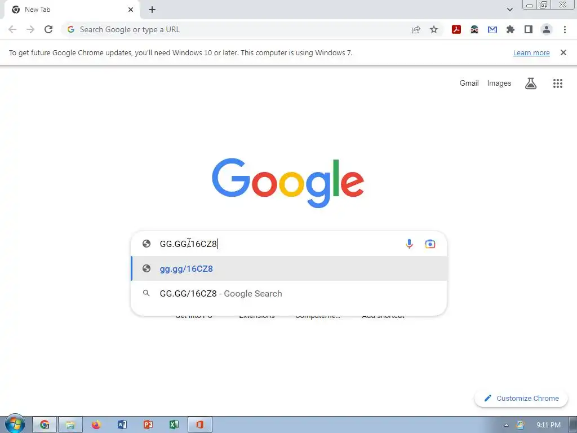Launch PowerPoint from taskbar

[148, 425]
